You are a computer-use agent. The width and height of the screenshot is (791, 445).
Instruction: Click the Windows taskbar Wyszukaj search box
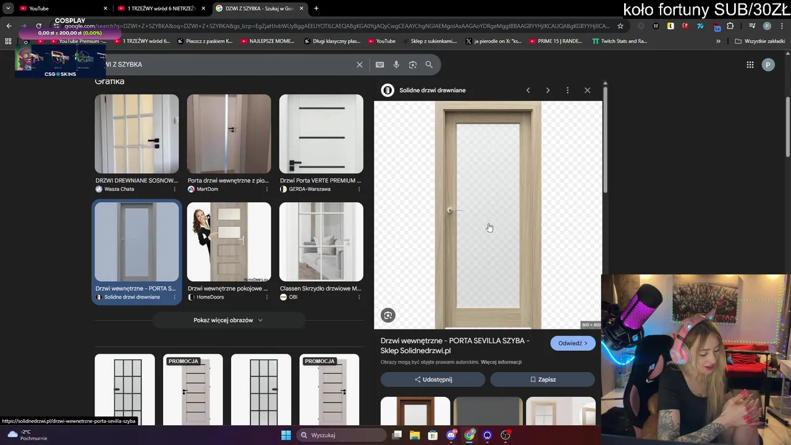click(342, 435)
